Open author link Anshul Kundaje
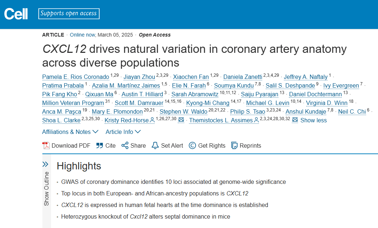 306,111
